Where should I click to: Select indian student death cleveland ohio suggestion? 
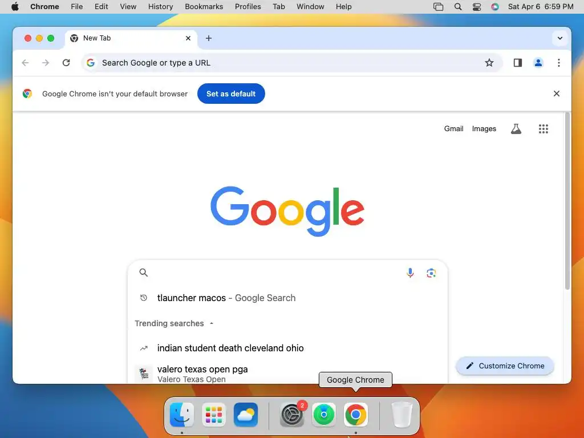(287, 348)
